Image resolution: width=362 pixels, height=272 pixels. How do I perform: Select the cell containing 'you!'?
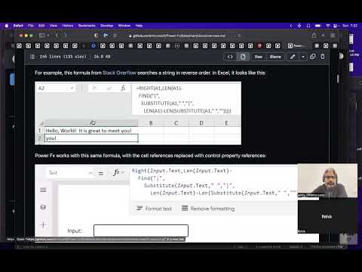pos(91,138)
